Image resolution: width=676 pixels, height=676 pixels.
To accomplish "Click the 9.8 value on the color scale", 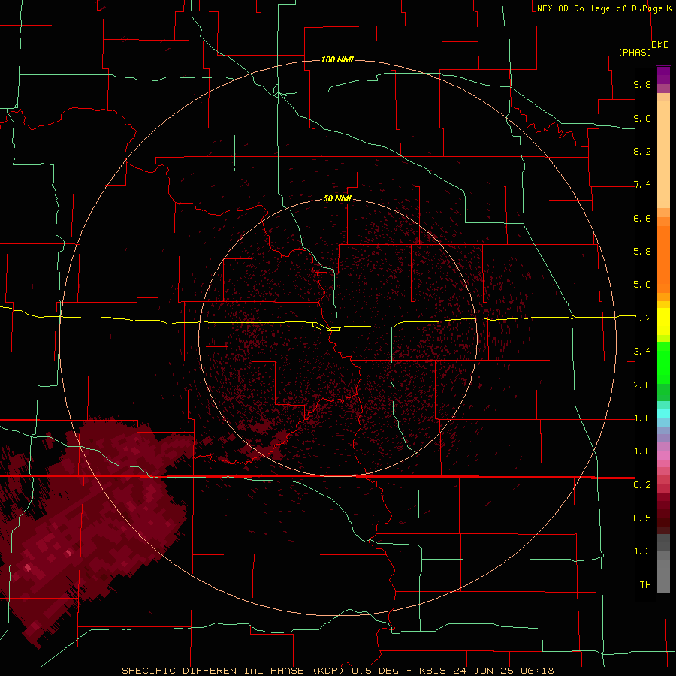I will [x=642, y=84].
